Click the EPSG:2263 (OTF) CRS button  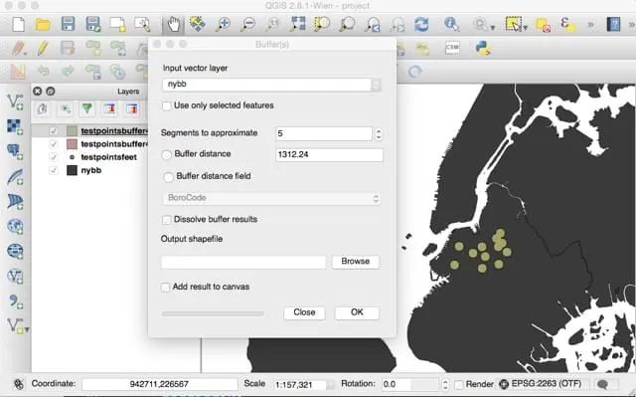[541, 384]
